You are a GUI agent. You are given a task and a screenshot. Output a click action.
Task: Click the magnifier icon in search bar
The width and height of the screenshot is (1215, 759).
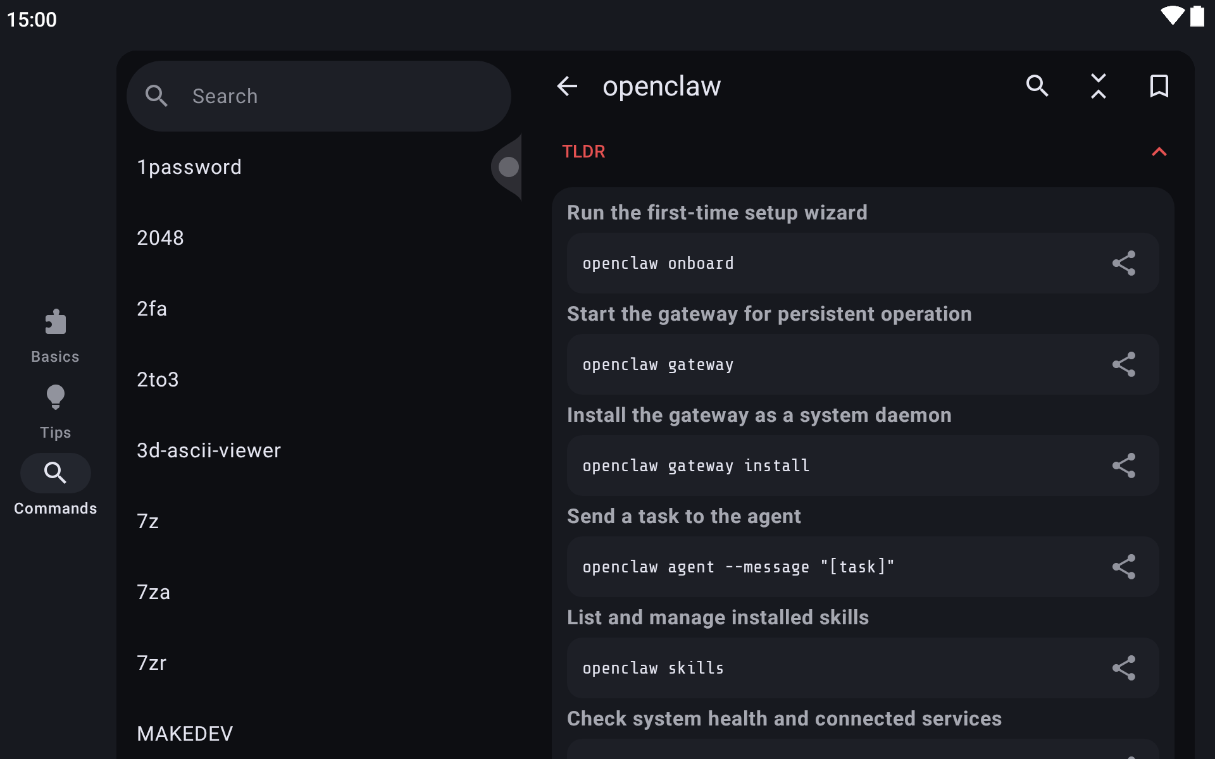(x=156, y=96)
